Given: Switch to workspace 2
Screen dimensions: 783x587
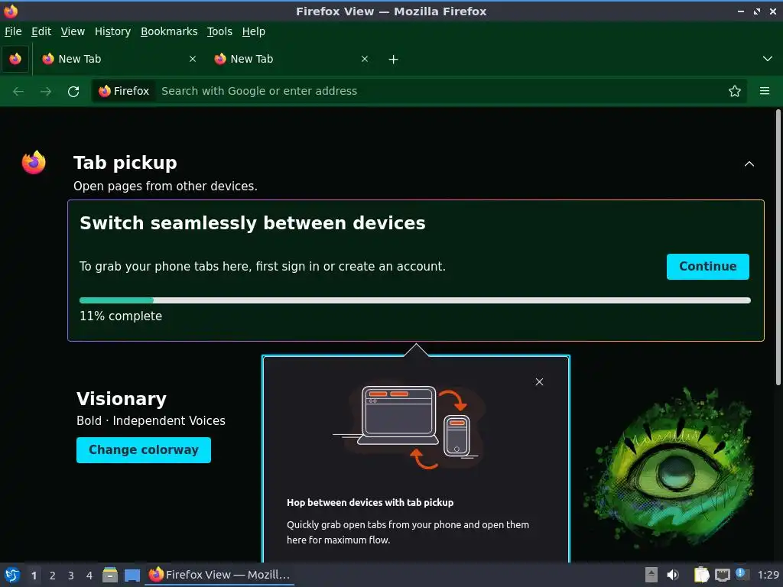Looking at the screenshot, I should click(x=53, y=576).
